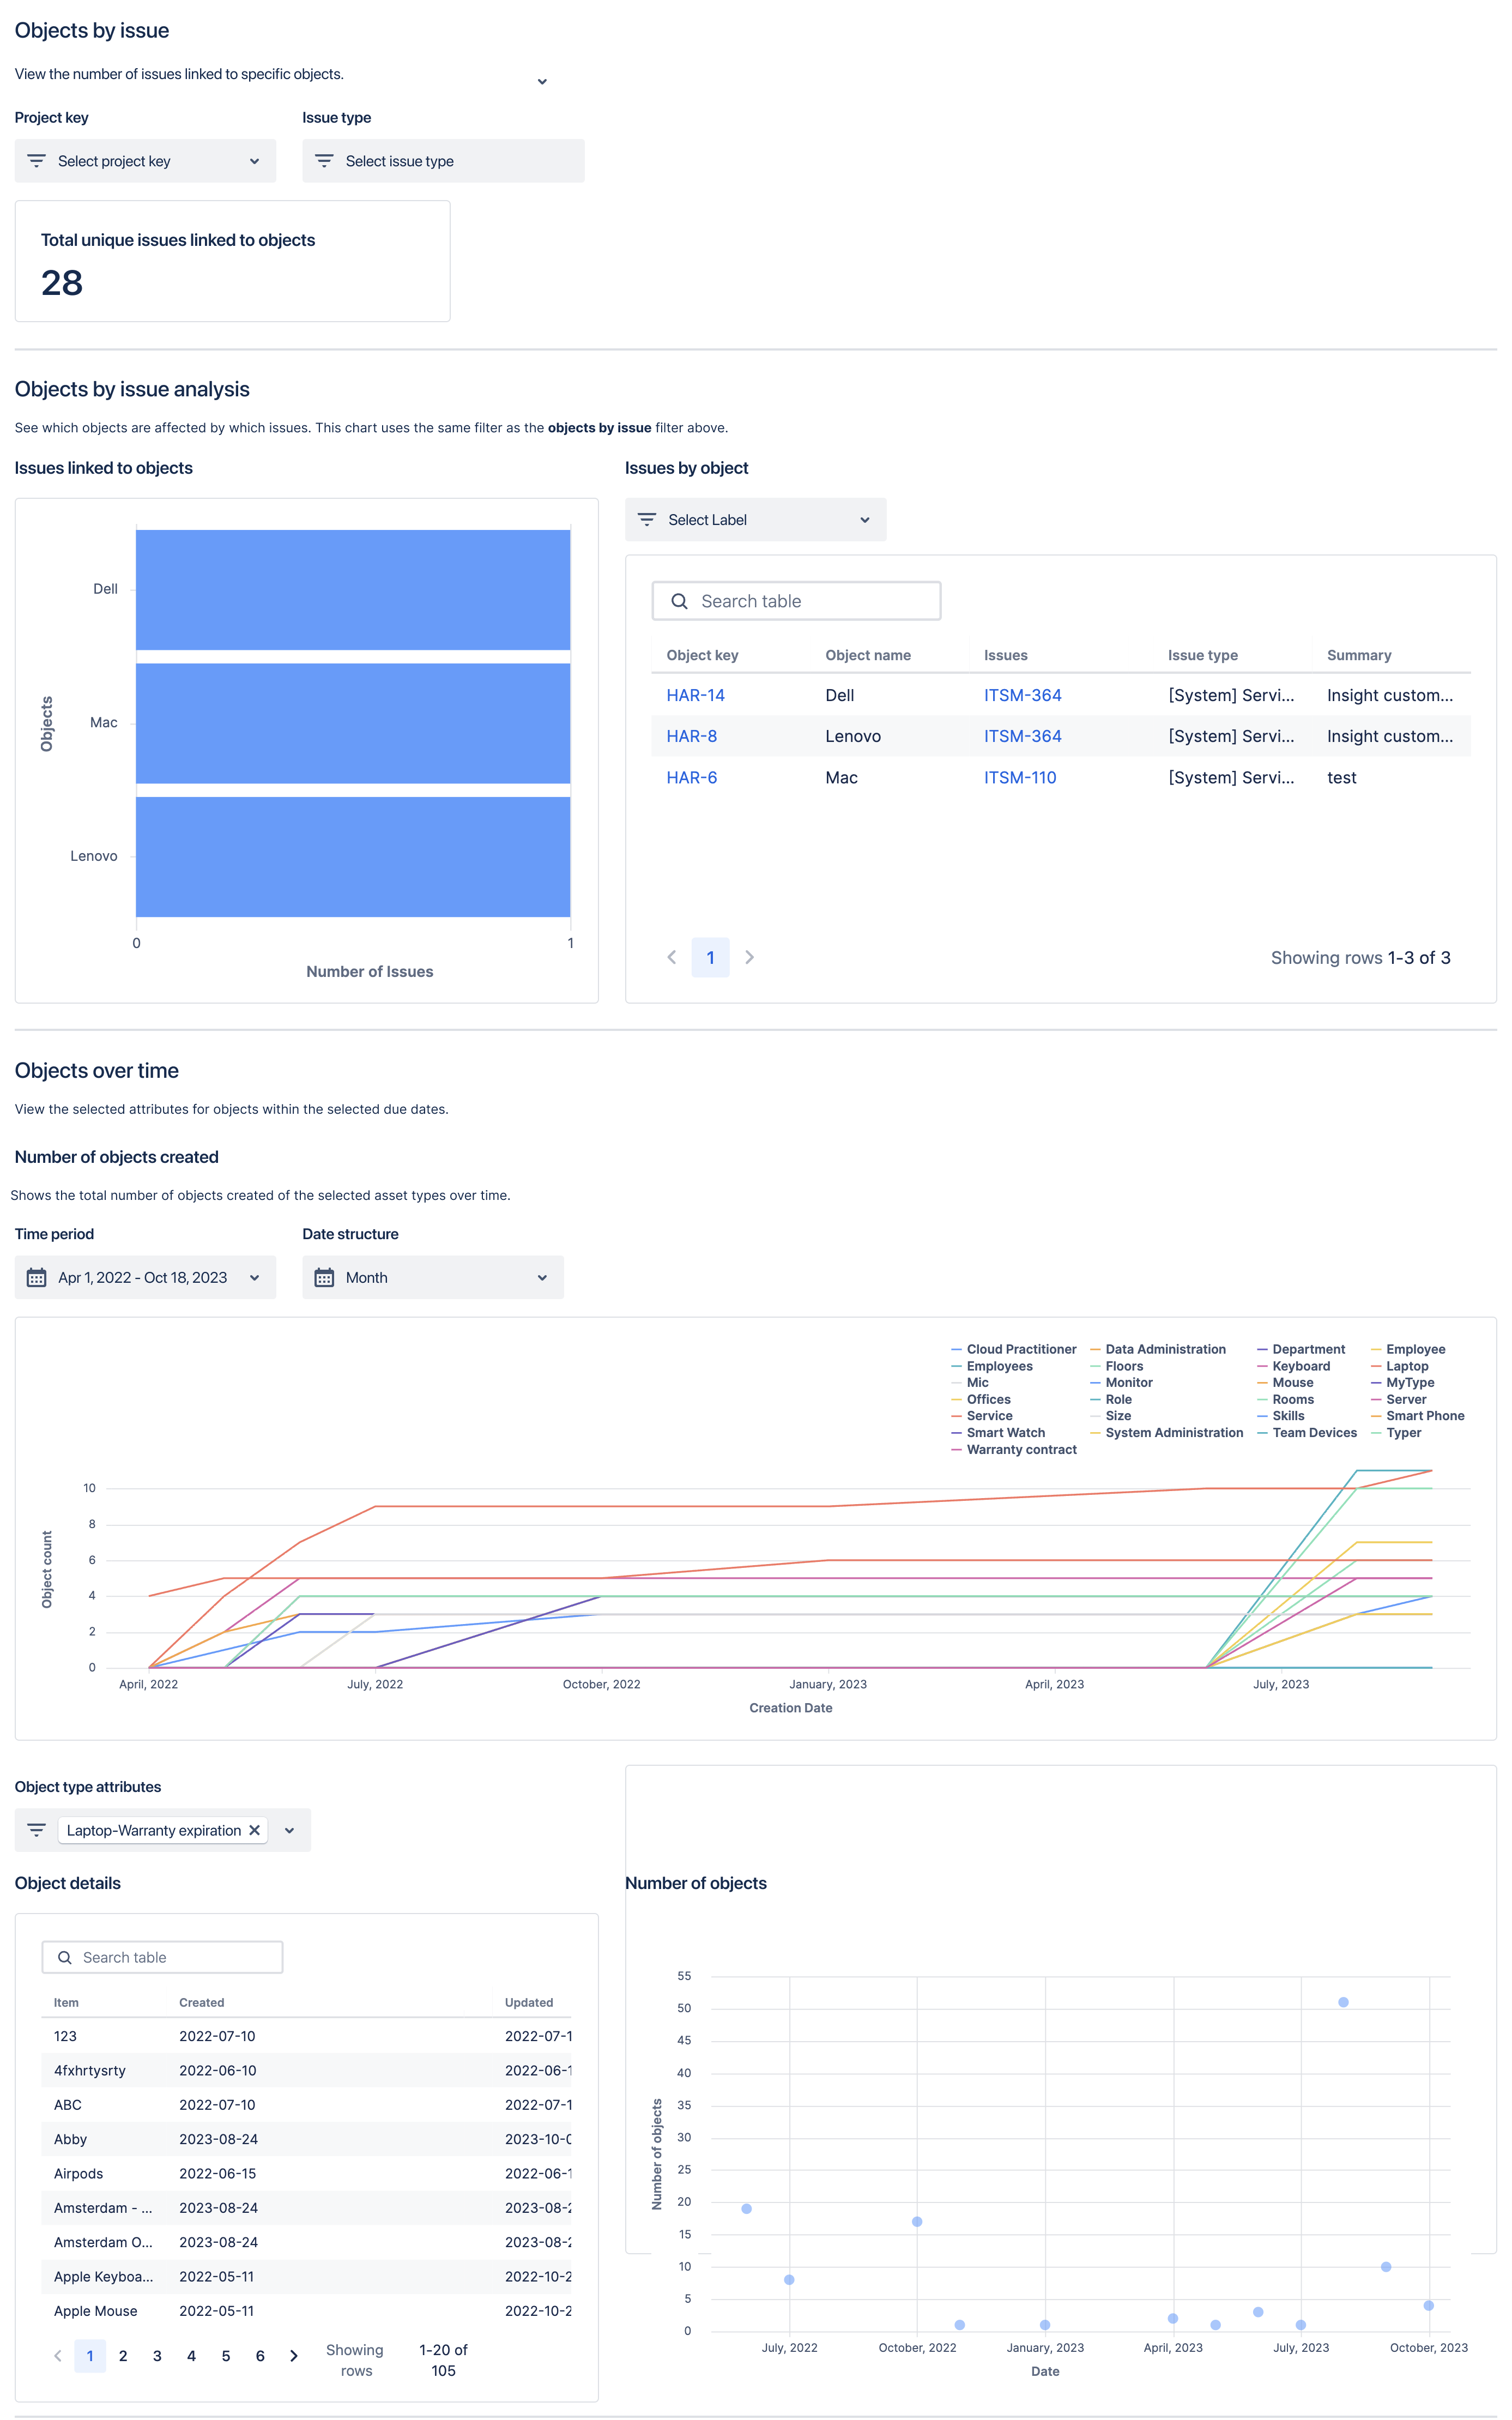The height and width of the screenshot is (2420, 1512).
Task: Click the Lenovo bar in Issues chart
Action: click(353, 856)
